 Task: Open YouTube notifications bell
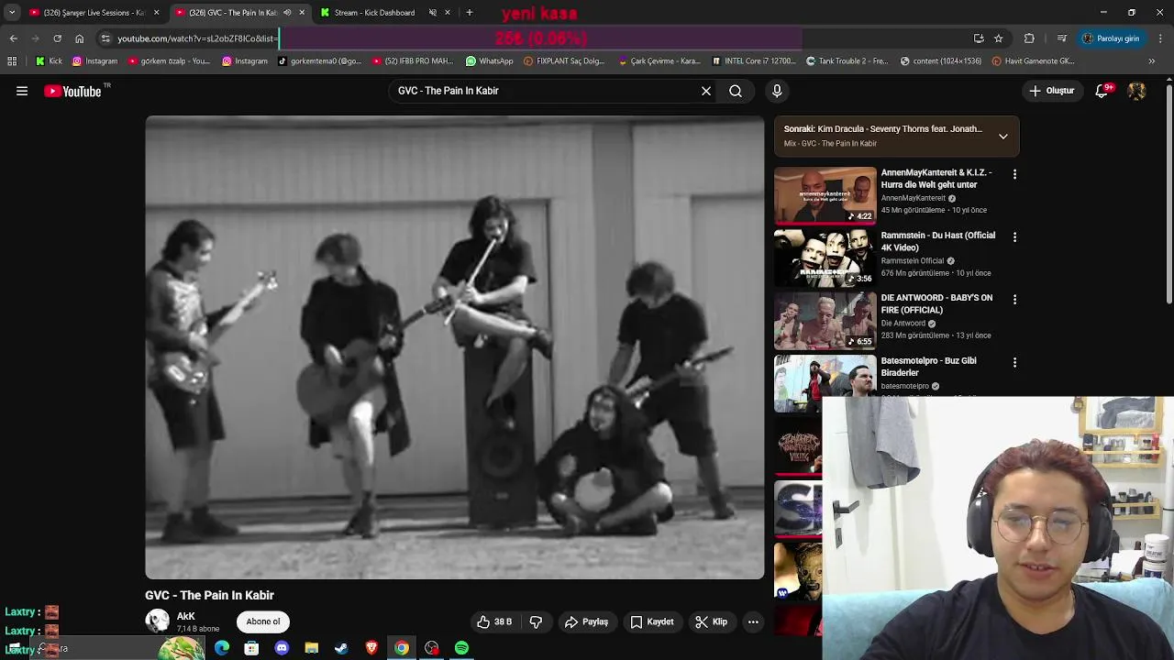(x=1102, y=91)
